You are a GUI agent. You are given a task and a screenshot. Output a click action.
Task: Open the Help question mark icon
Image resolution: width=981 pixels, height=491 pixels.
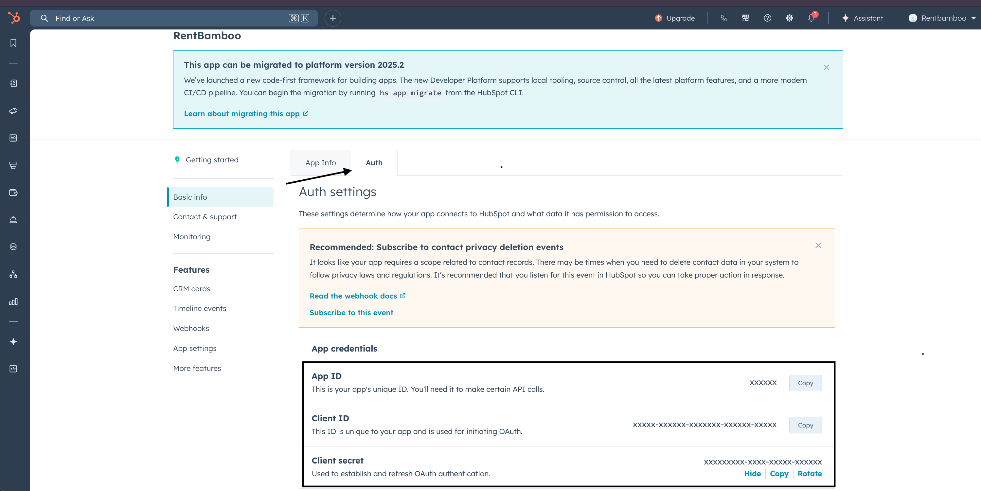pyautogui.click(x=767, y=18)
